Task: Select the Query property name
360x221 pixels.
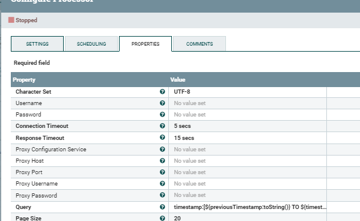Action: click(23, 207)
